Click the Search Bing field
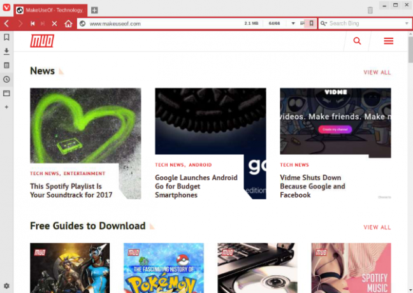Image resolution: width=413 pixels, height=293 pixels. pyautogui.click(x=366, y=24)
